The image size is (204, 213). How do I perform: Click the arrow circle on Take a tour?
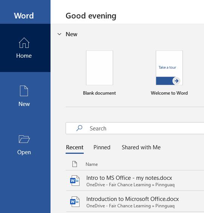click(176, 81)
